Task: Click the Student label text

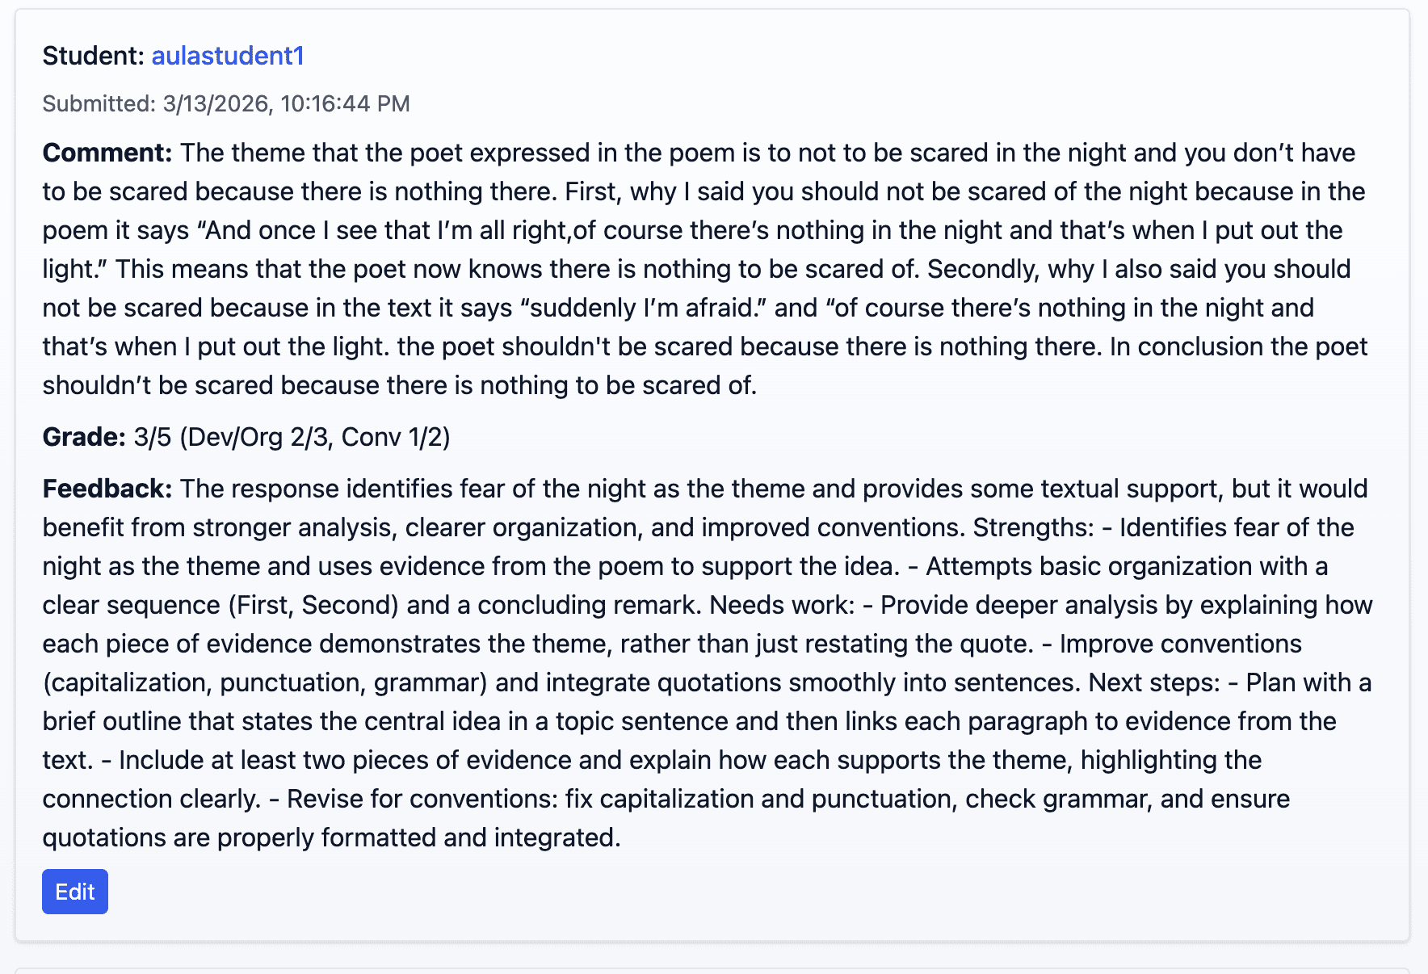Action: tap(93, 56)
